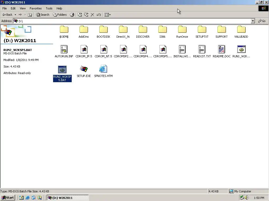Select the DirectX_9c folder
The image size is (269, 201).
pyautogui.click(x=123, y=32)
